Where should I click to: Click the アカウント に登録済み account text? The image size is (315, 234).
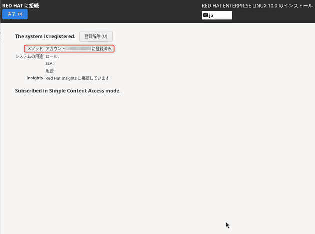click(79, 49)
